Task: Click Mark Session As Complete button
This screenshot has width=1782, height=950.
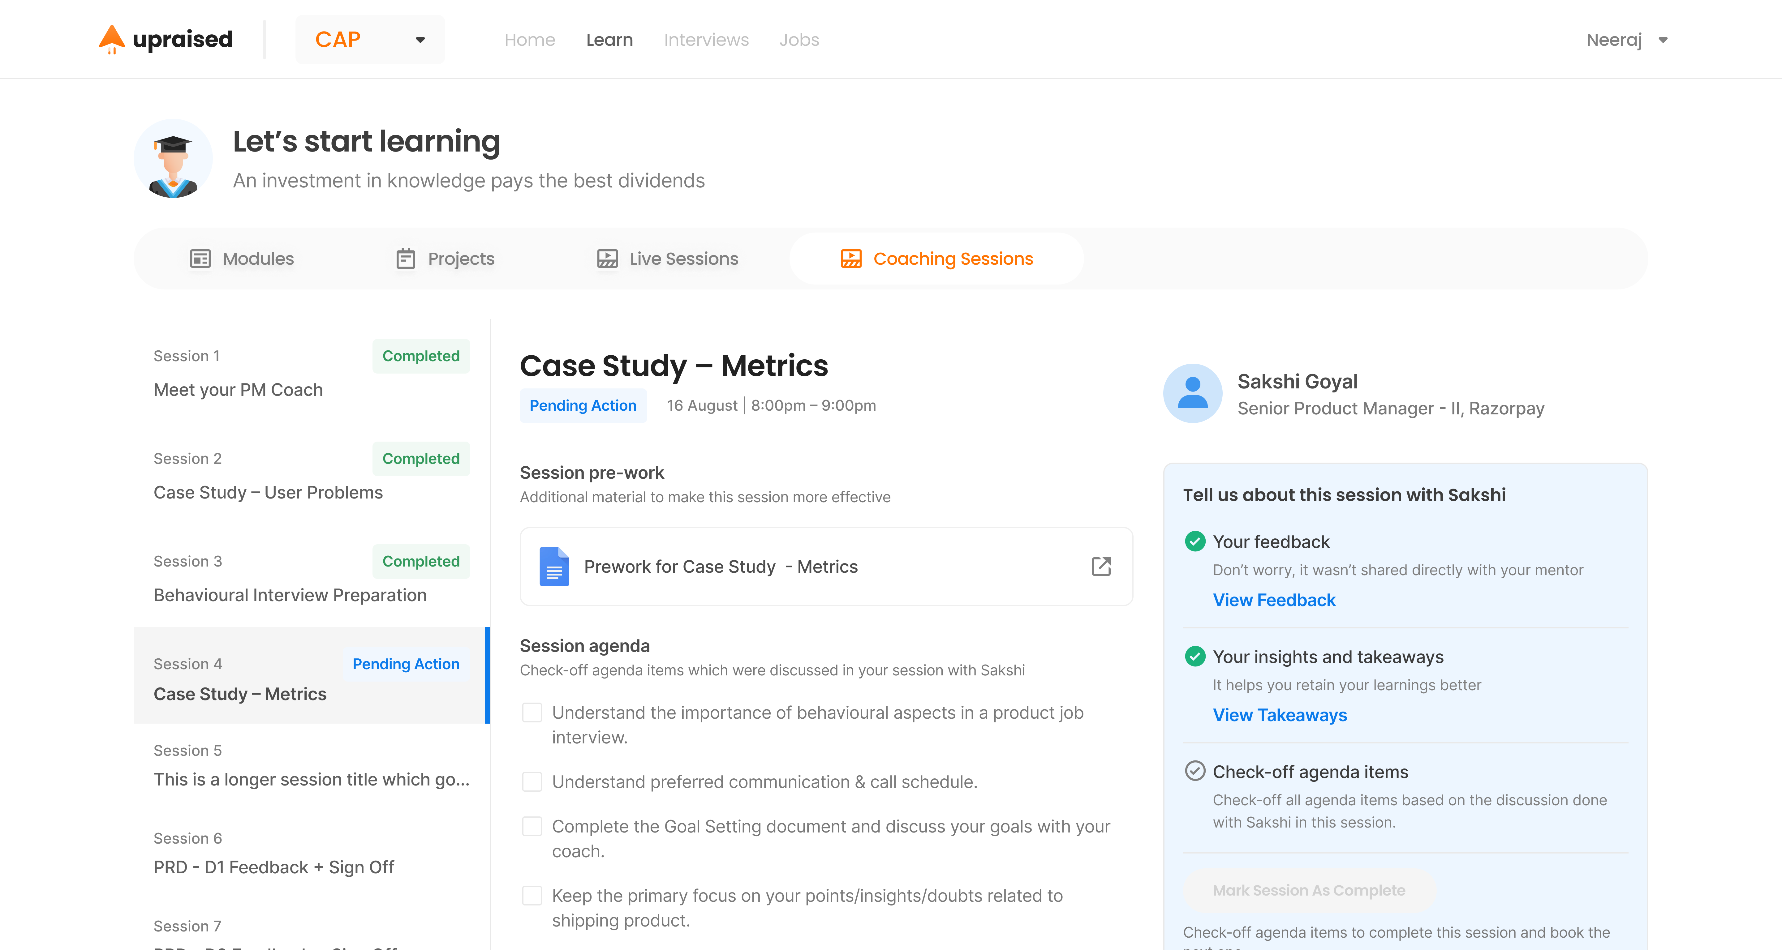Action: coord(1309,891)
